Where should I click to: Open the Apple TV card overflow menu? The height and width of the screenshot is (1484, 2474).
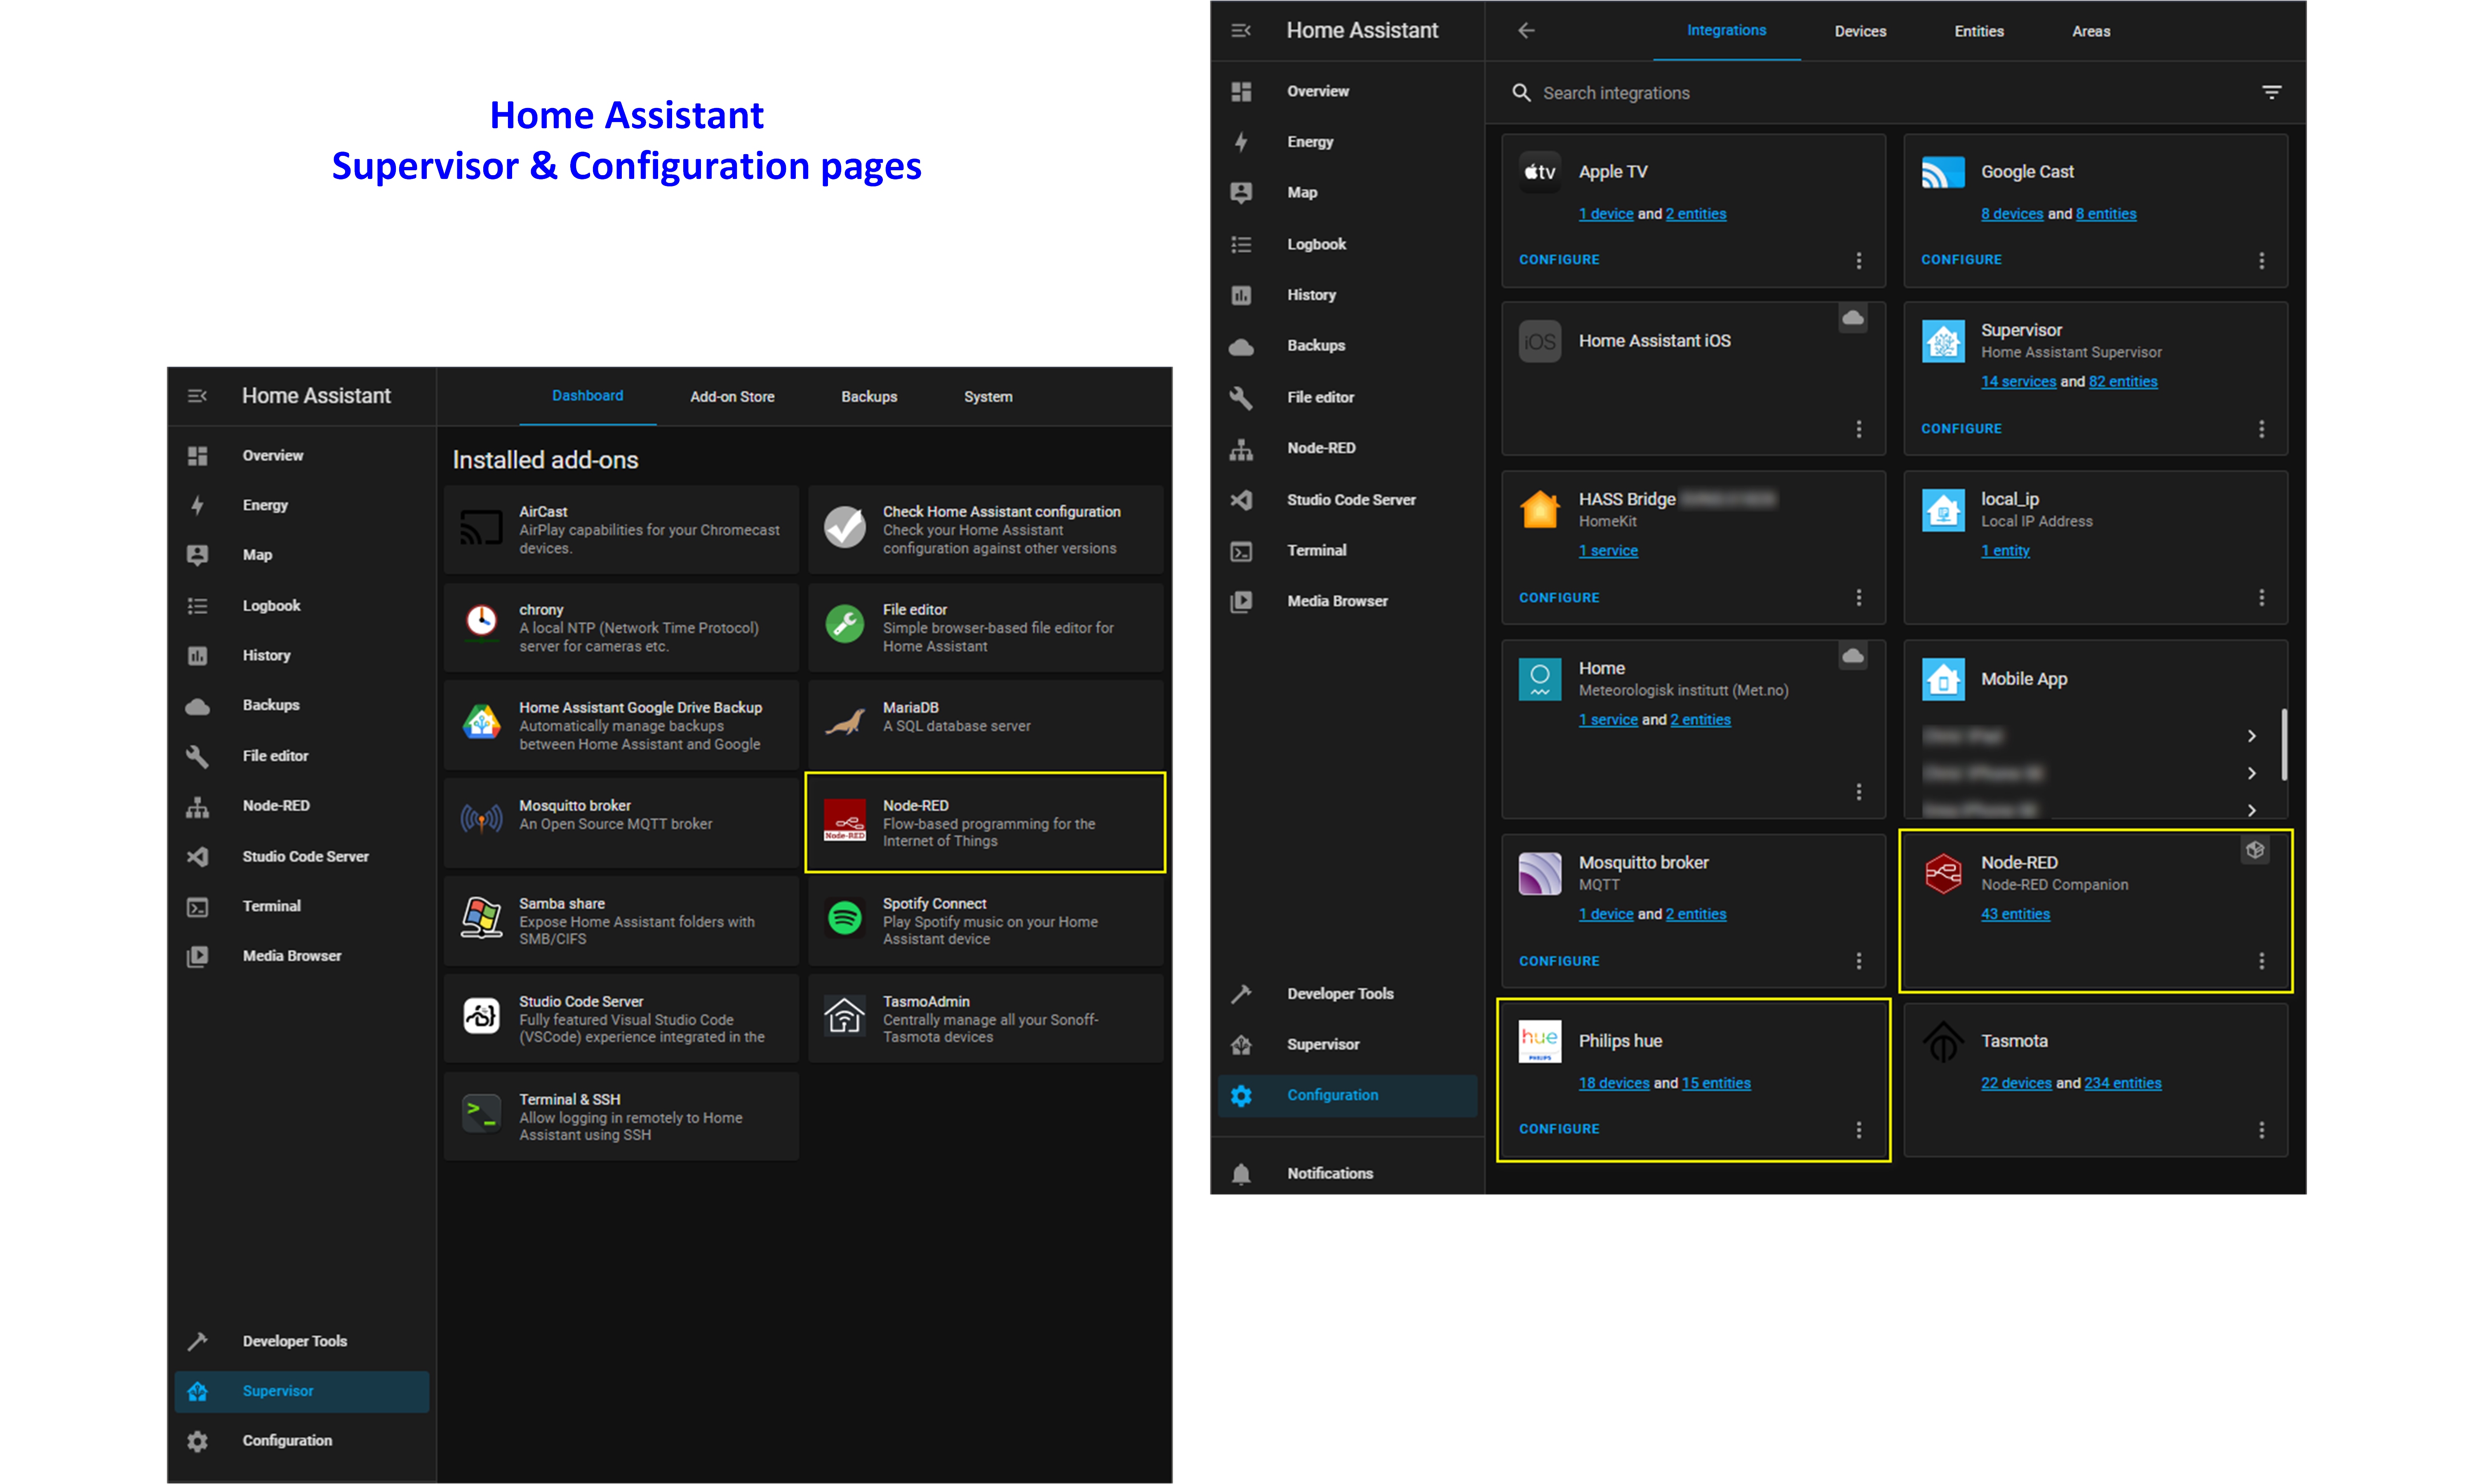click(x=1859, y=260)
